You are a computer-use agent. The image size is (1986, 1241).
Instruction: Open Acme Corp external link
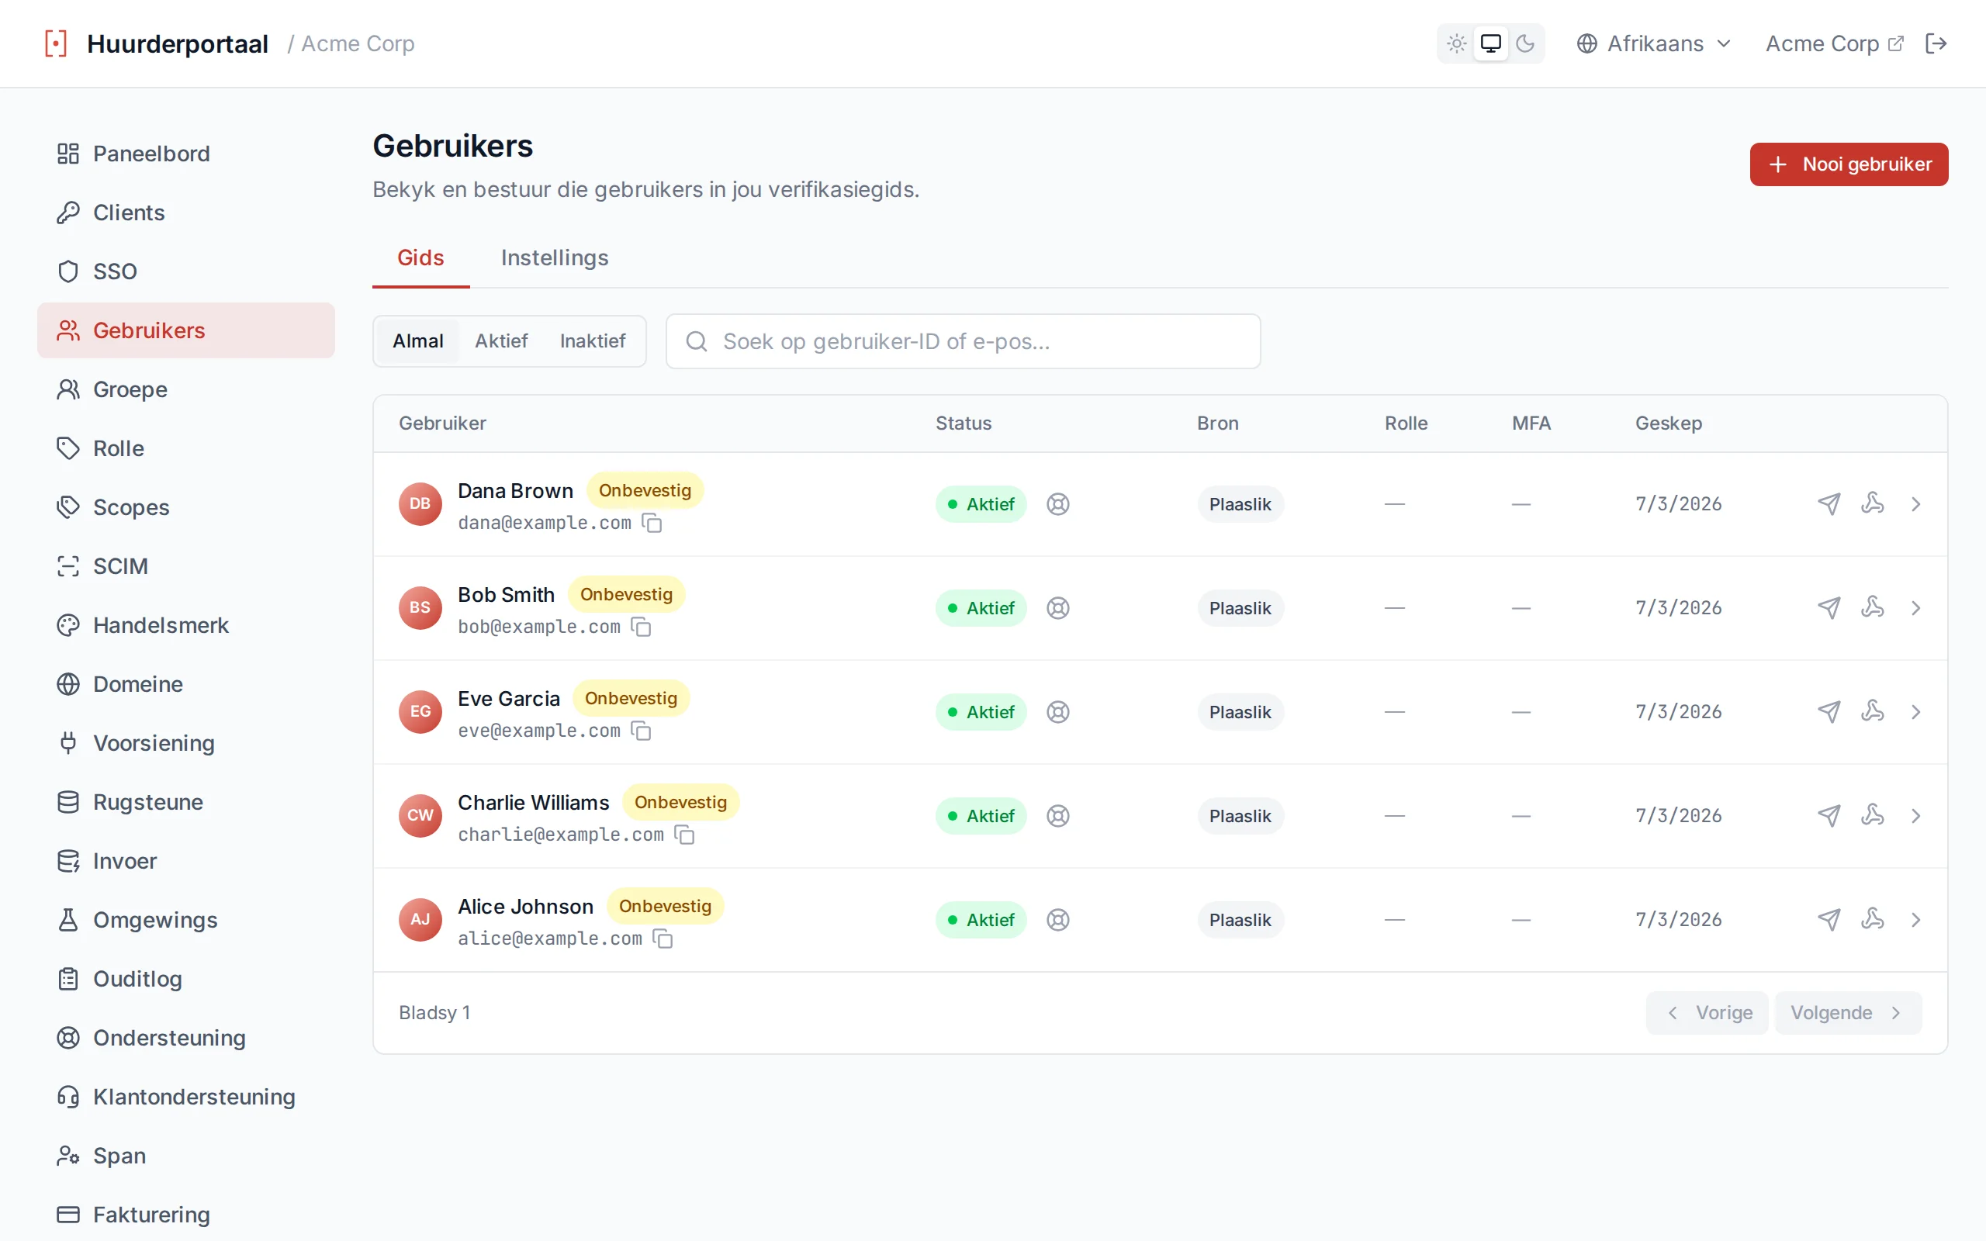pos(1834,43)
